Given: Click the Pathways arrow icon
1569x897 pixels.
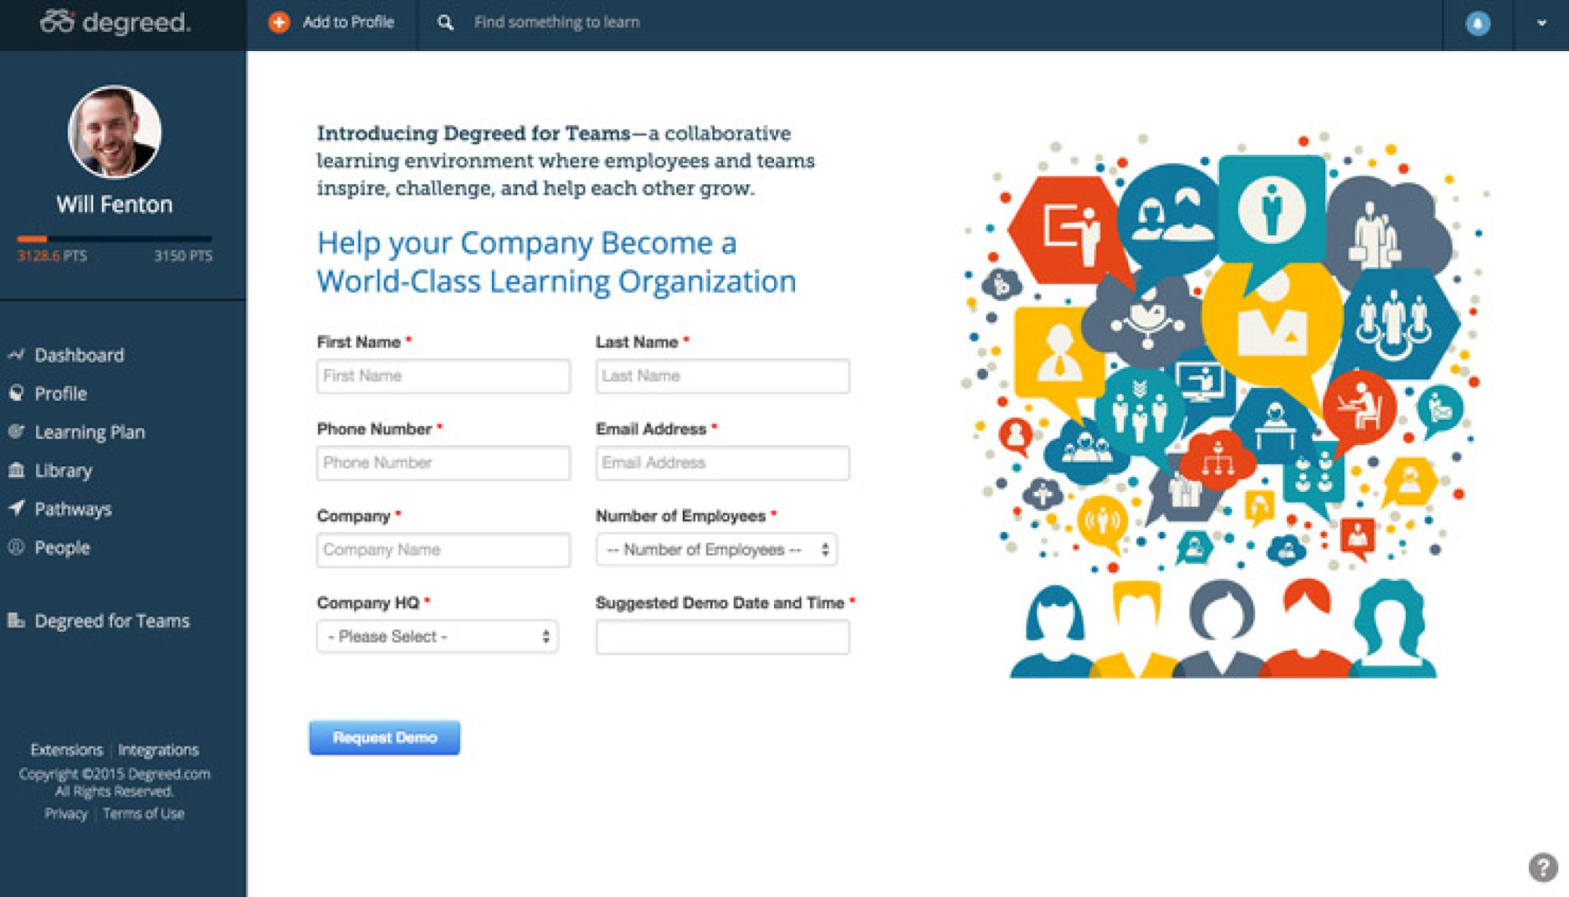Looking at the screenshot, I should point(16,508).
